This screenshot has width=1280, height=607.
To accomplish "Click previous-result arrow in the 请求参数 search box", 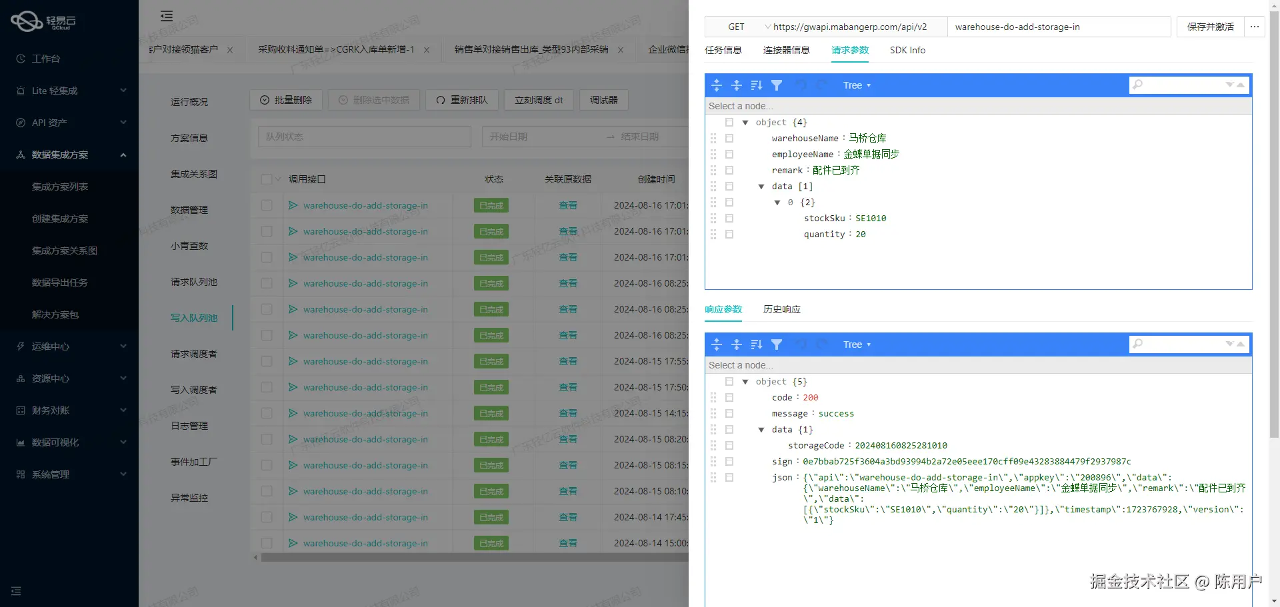I will [1241, 85].
